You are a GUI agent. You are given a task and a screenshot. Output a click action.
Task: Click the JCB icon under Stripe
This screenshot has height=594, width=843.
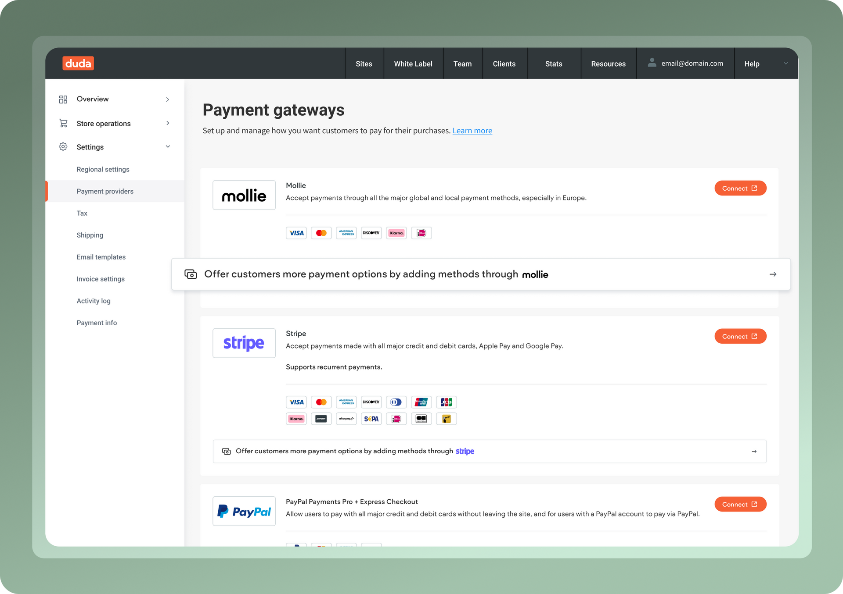(447, 402)
